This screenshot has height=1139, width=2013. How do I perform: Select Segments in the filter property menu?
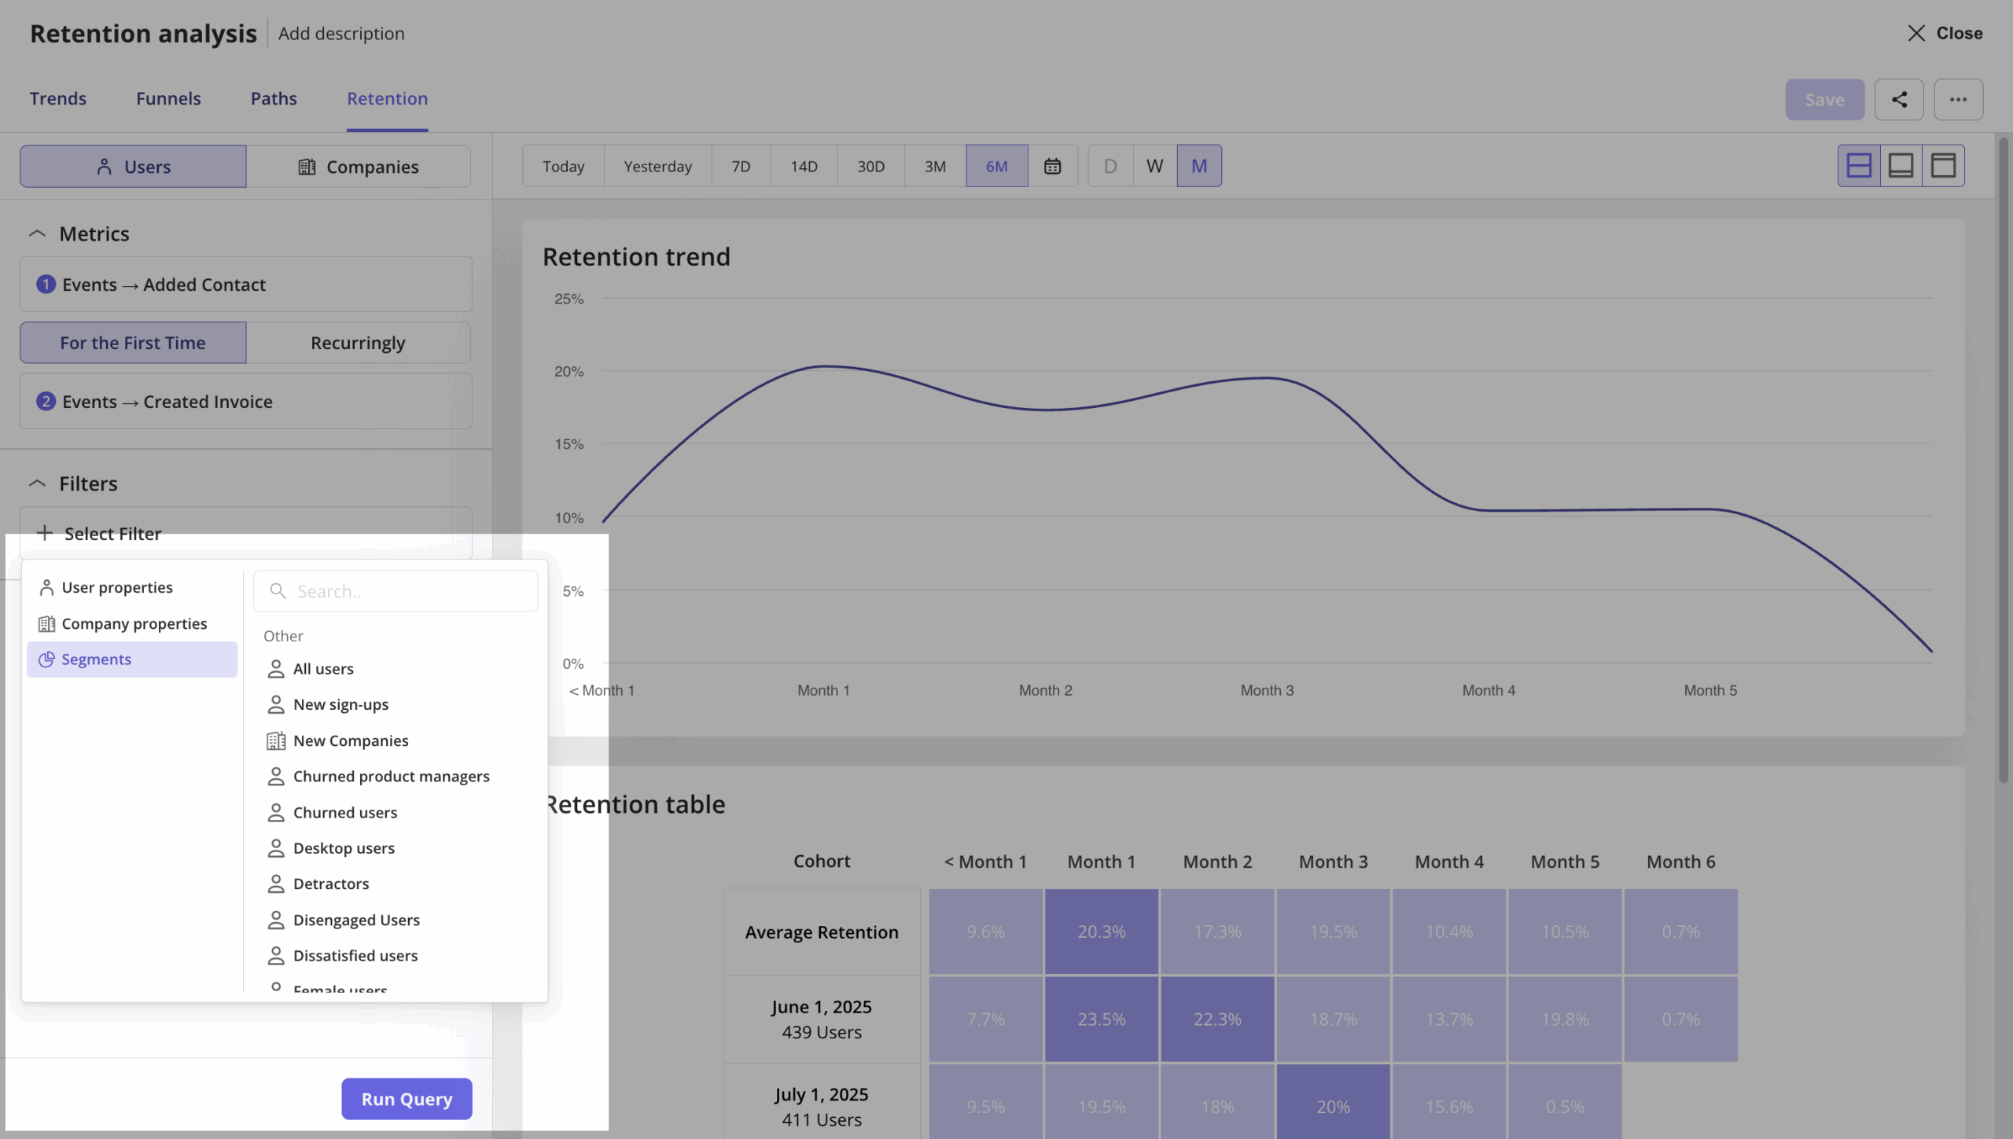(x=97, y=660)
